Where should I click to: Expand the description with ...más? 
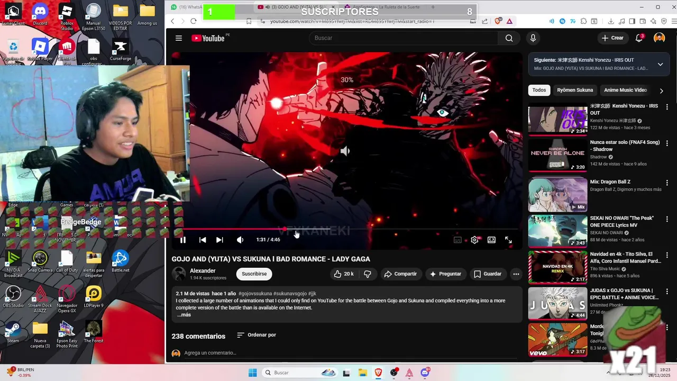[x=184, y=315]
